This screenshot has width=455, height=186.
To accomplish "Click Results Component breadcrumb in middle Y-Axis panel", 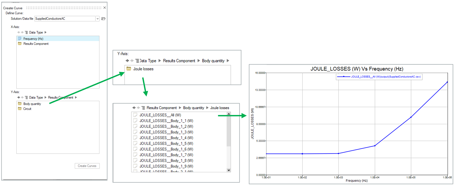I will point(179,61).
